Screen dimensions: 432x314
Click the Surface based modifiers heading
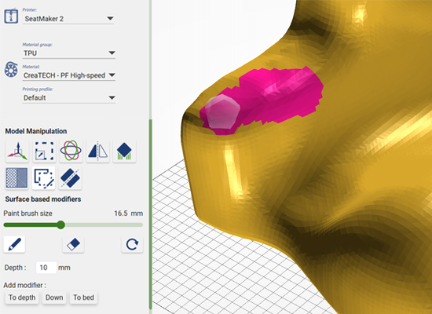(43, 199)
